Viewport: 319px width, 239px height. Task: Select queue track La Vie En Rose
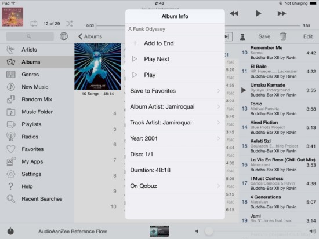[279, 165]
